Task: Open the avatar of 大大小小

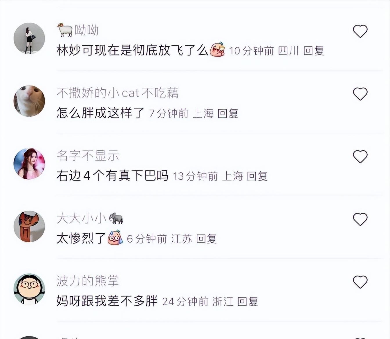Action: pos(29,226)
